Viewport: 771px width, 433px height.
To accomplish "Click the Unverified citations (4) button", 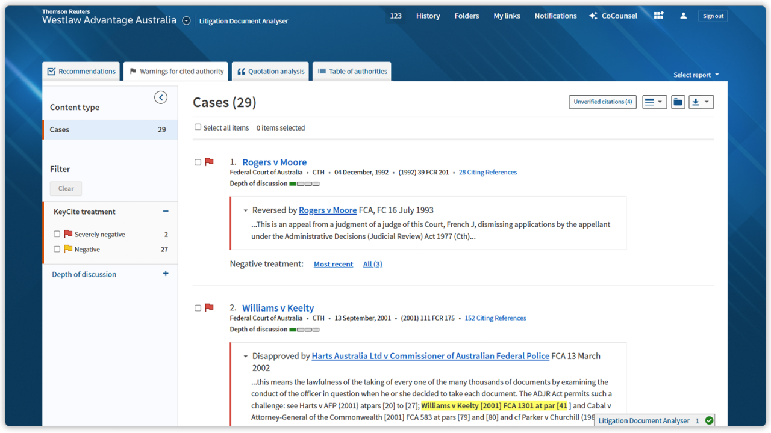I will click(x=602, y=102).
